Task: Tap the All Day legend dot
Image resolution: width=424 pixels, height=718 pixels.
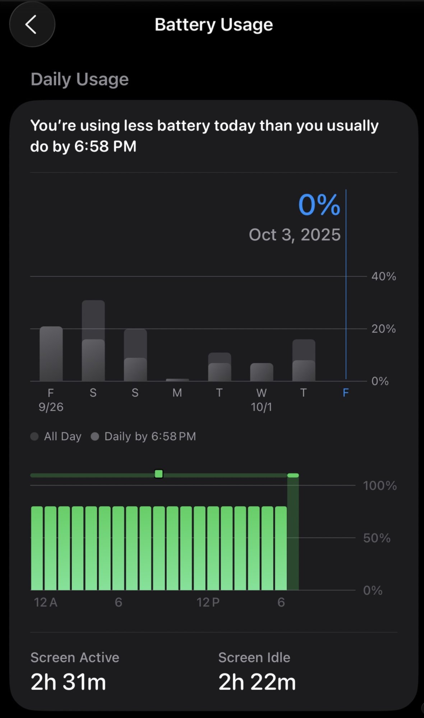Action: pyautogui.click(x=34, y=437)
